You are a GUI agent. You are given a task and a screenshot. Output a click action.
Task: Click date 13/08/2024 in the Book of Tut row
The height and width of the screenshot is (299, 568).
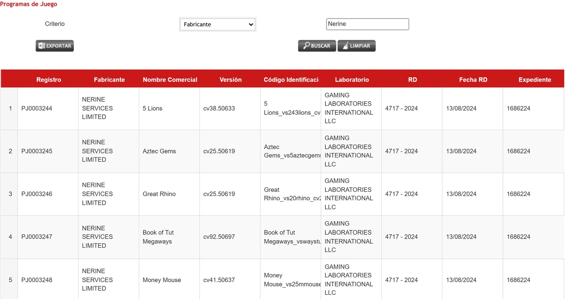(x=461, y=237)
